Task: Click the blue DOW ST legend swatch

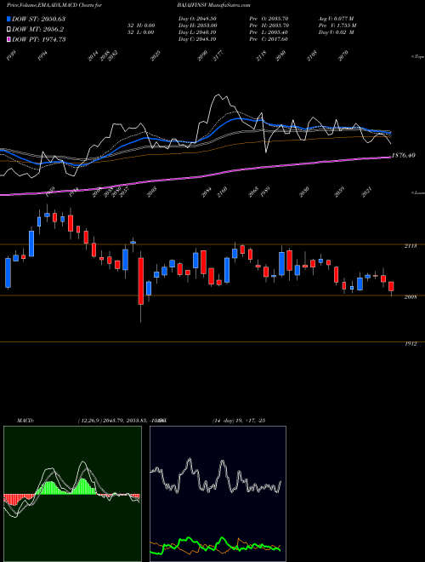Action: 8,19
